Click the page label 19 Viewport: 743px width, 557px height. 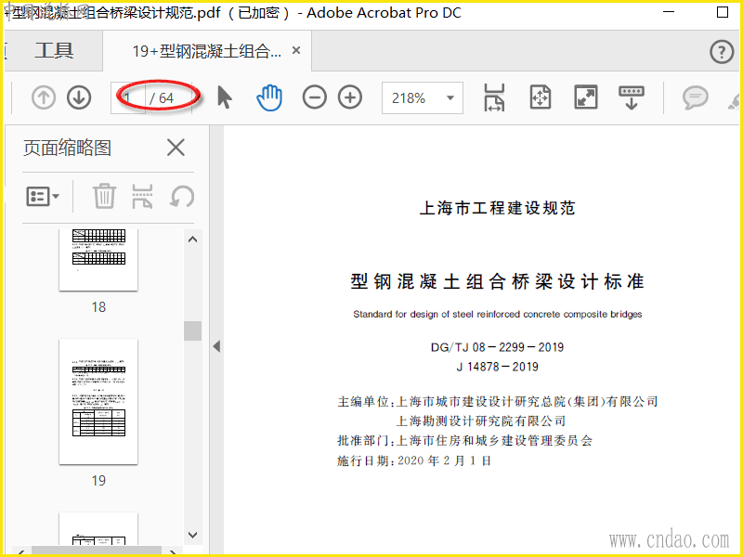click(98, 481)
